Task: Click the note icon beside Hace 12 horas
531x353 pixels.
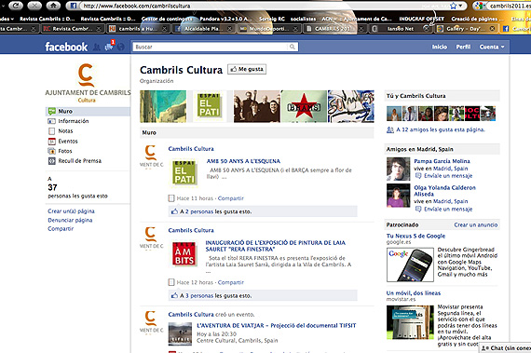Action: click(171, 282)
